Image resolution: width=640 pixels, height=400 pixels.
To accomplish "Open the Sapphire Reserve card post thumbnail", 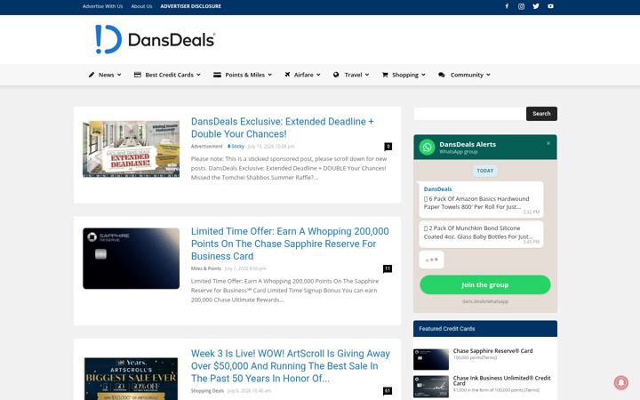I will [x=131, y=259].
